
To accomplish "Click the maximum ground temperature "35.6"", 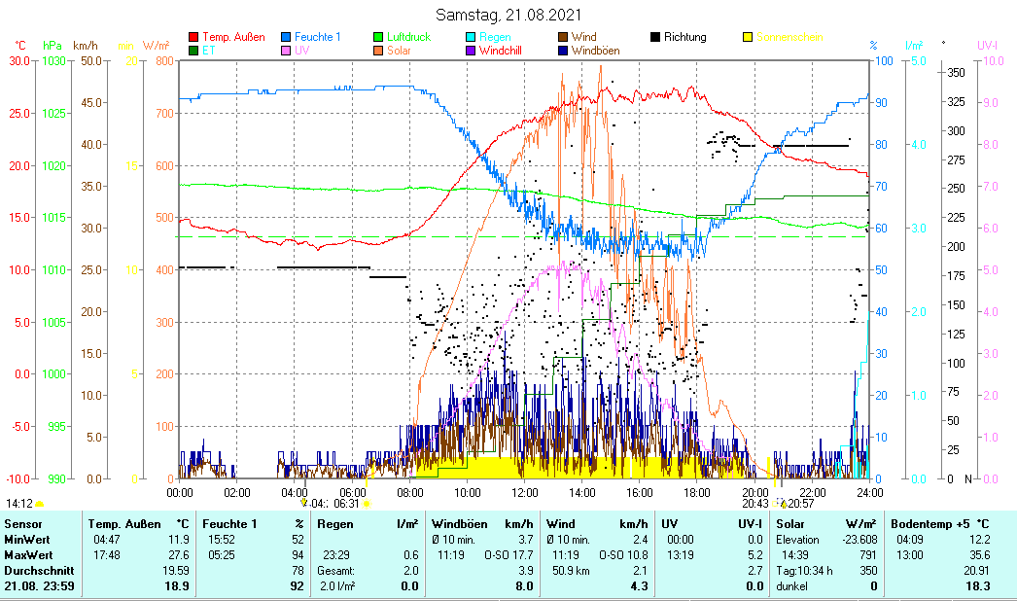I will (979, 555).
